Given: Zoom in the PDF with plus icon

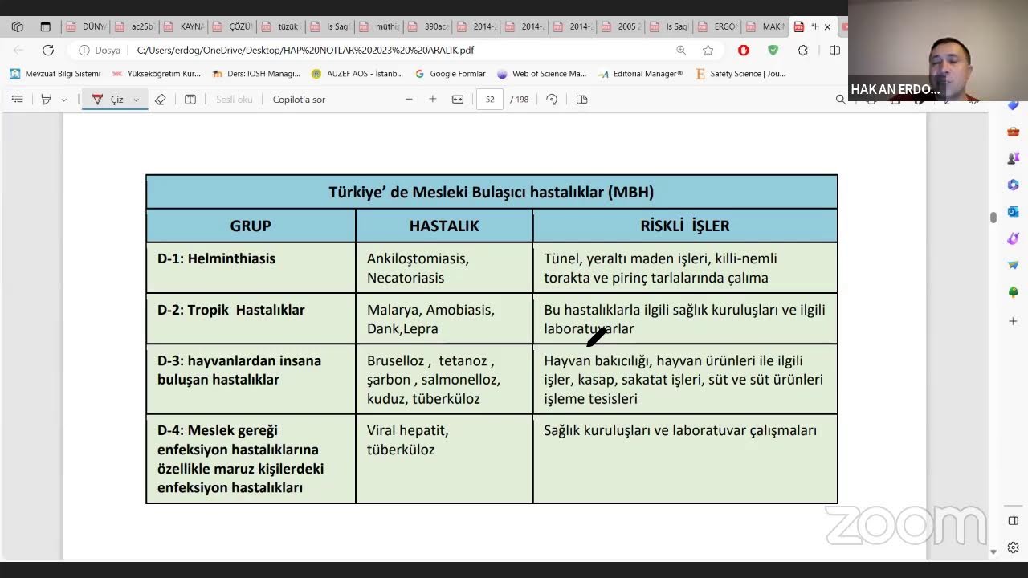Looking at the screenshot, I should coord(433,100).
